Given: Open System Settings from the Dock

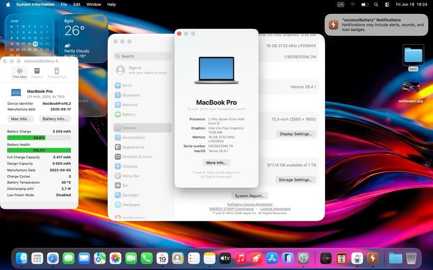Looking at the screenshot, I should click(303, 259).
